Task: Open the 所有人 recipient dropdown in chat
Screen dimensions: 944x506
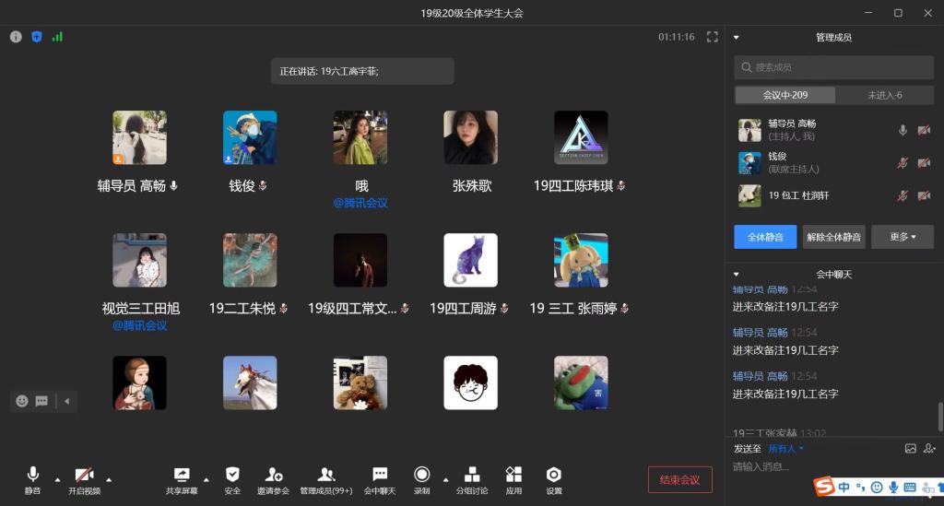Action: pyautogui.click(x=786, y=449)
